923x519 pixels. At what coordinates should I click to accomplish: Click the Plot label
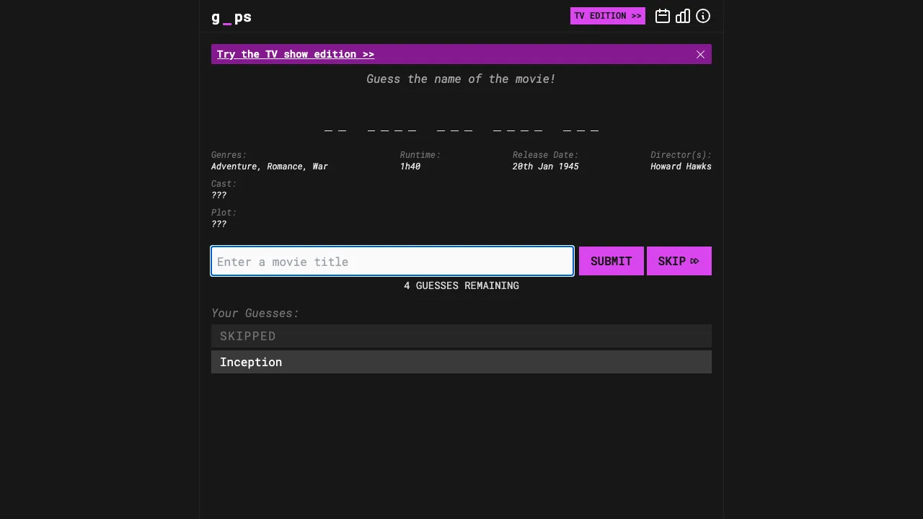[224, 213]
